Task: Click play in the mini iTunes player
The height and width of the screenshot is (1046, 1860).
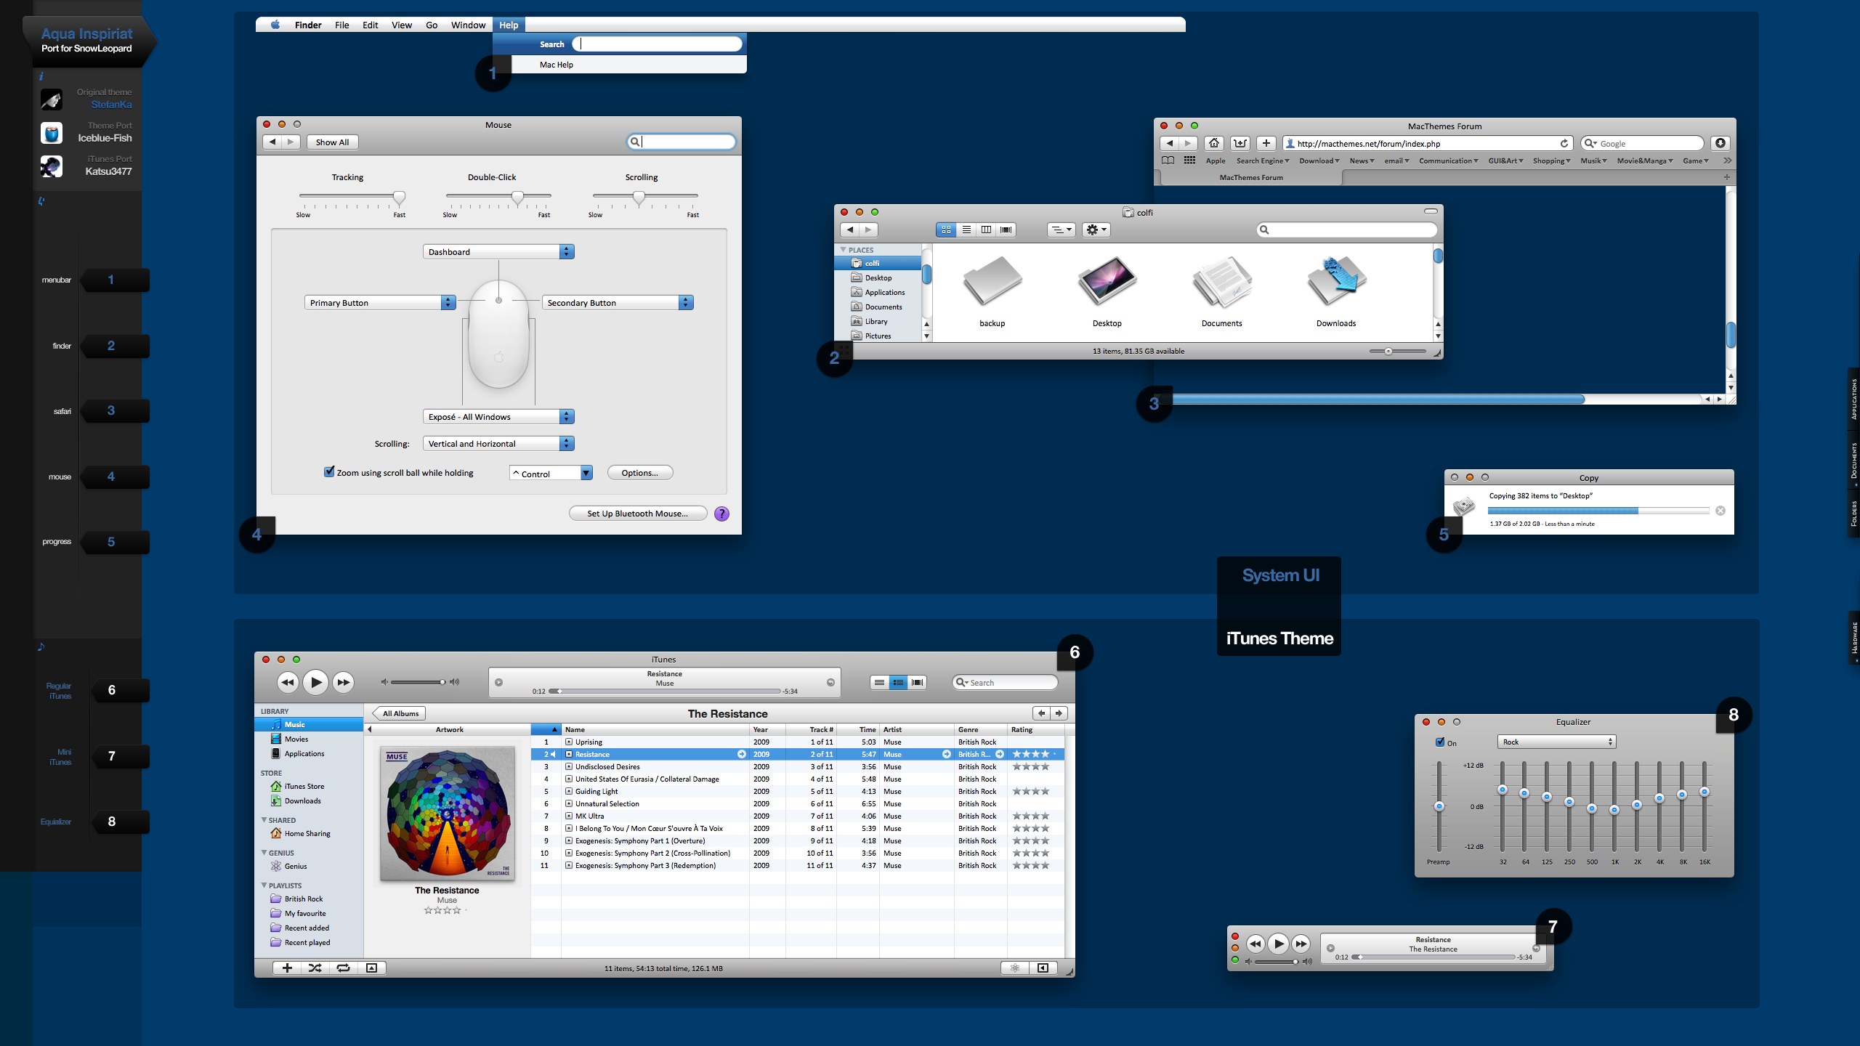Action: [1278, 944]
